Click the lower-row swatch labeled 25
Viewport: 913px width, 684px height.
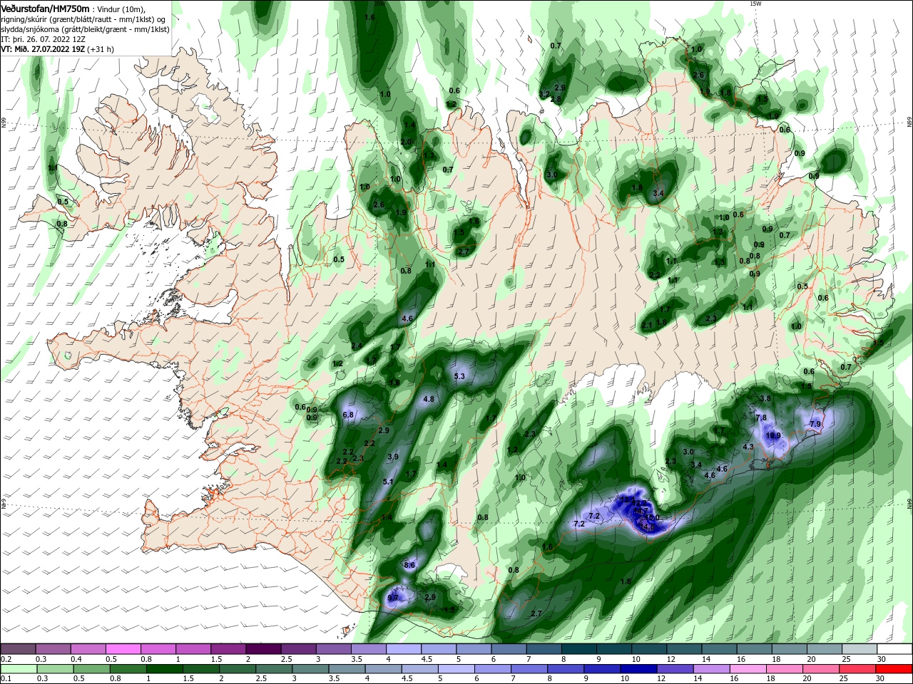tap(857, 668)
